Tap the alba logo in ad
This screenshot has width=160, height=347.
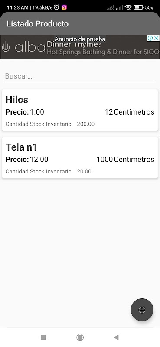click(x=23, y=47)
